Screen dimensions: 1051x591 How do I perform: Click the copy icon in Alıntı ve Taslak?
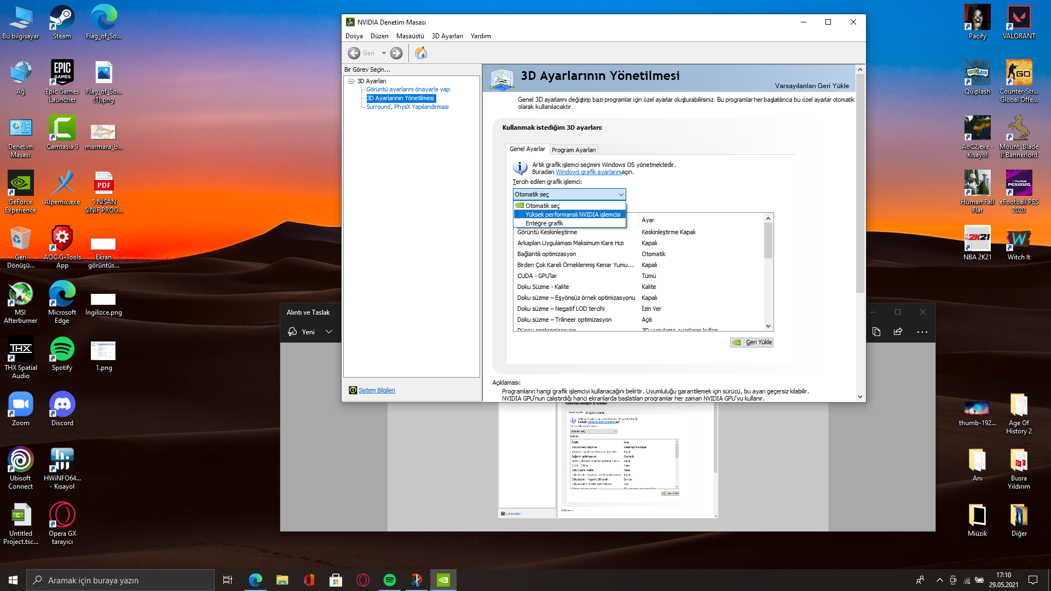pyautogui.click(x=876, y=332)
